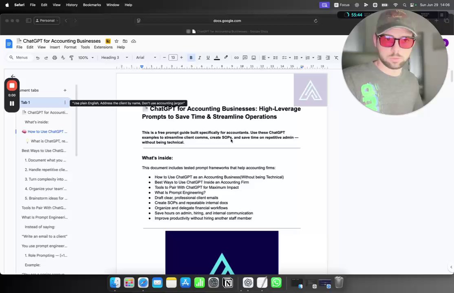
Task: Open the Google Docs home icon
Action: 9,44
